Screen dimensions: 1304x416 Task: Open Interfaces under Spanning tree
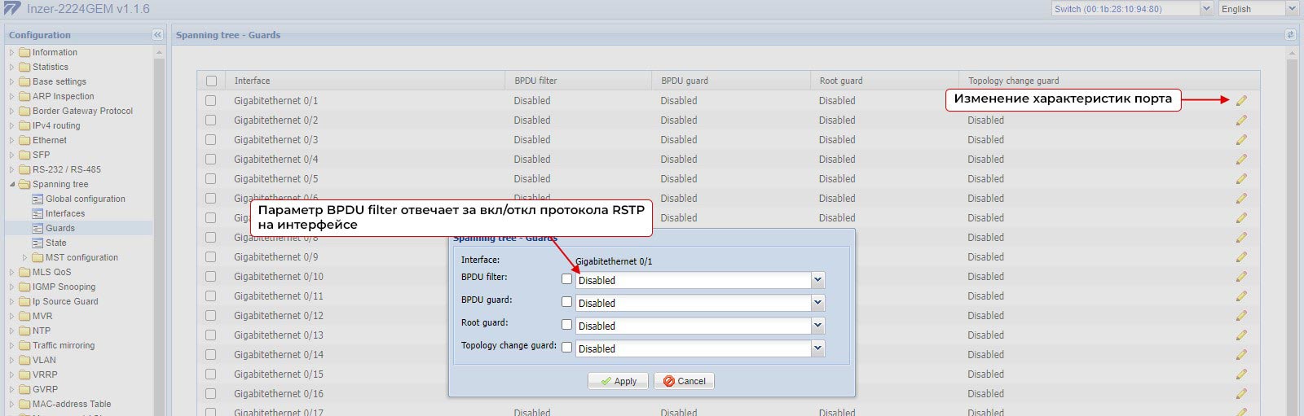coord(65,214)
